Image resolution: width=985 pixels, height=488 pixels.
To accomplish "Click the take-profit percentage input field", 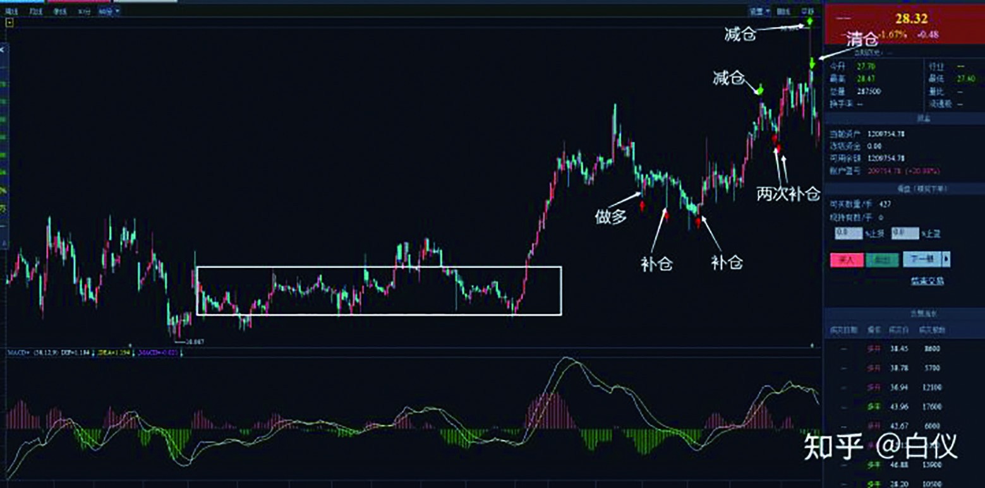I will coord(904,234).
